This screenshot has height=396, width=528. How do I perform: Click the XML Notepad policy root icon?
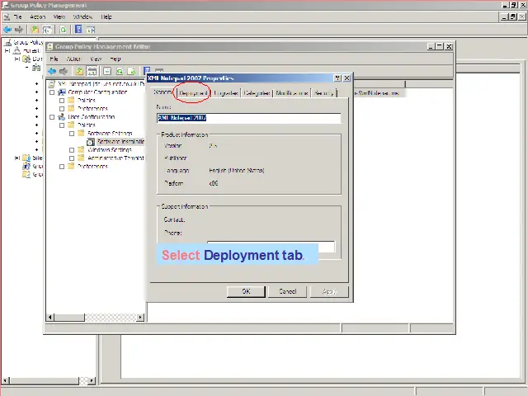51,84
